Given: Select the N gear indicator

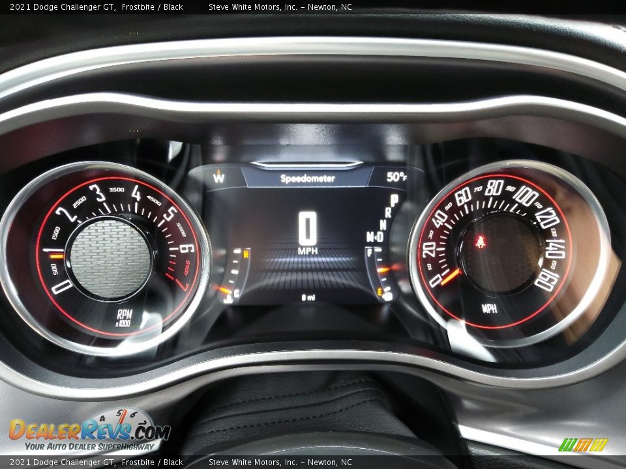Looking at the screenshot, I should (383, 225).
